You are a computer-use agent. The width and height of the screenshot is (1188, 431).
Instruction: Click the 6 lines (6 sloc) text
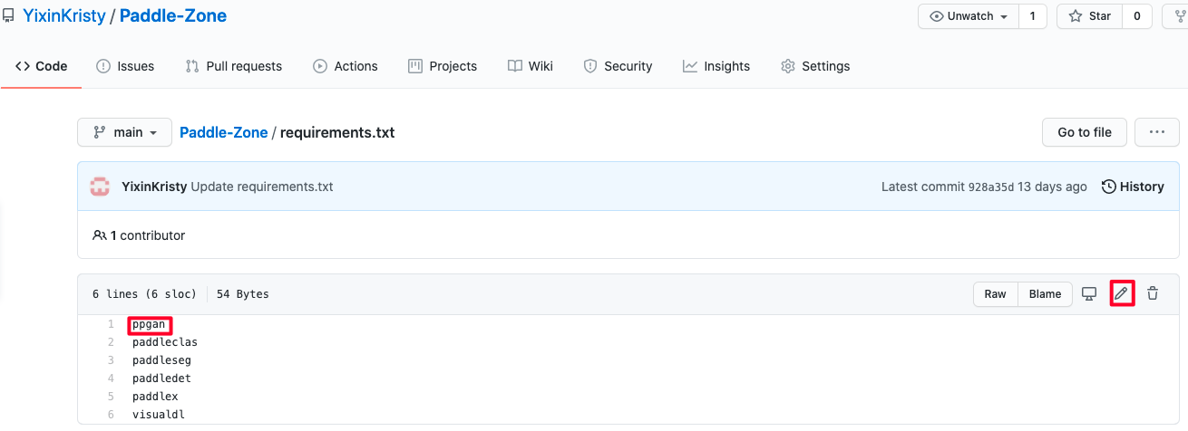point(145,294)
